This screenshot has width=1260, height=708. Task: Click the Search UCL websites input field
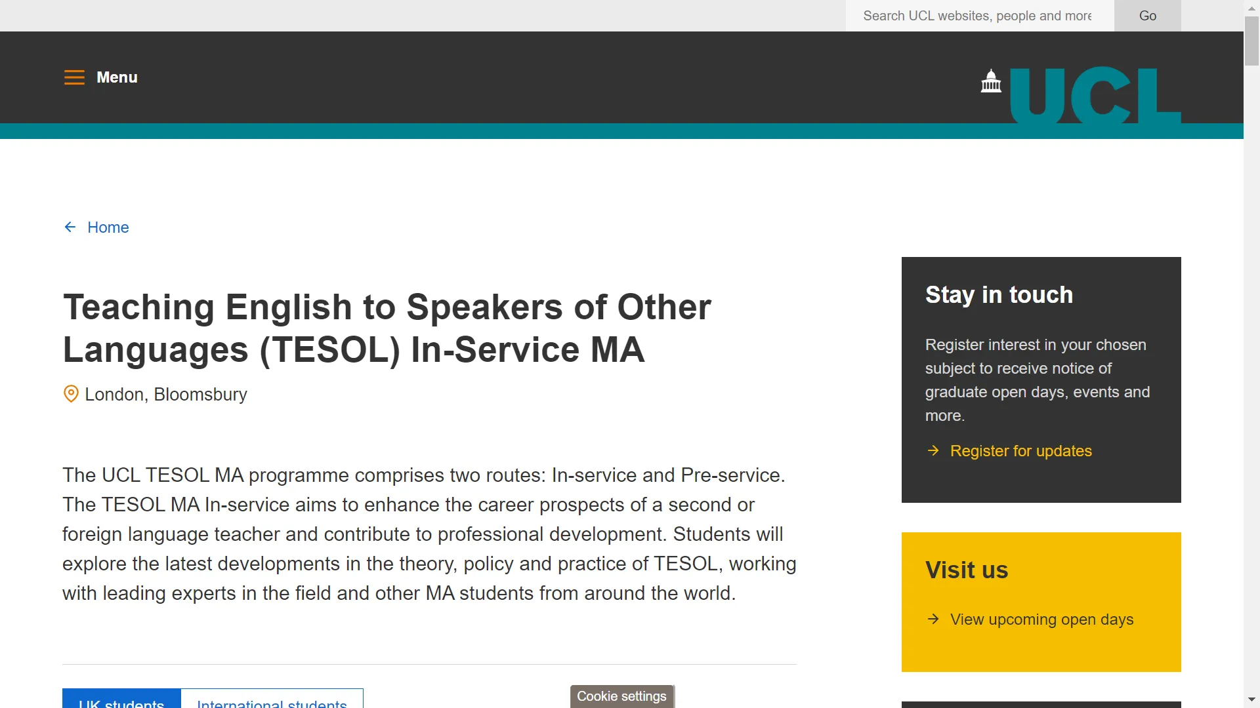click(979, 16)
